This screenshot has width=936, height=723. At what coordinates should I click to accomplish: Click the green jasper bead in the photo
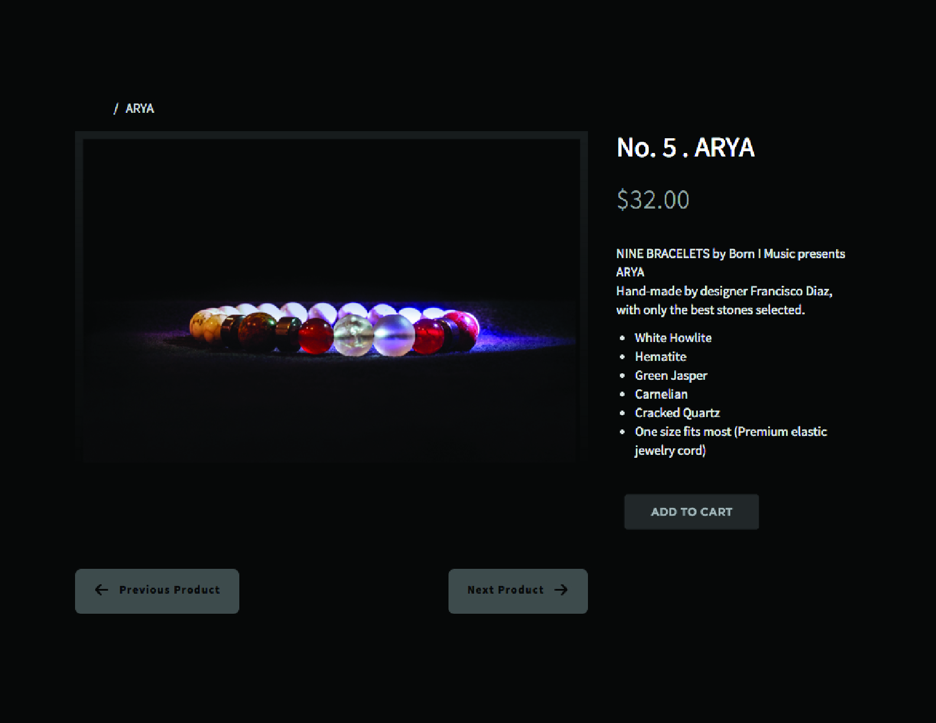[256, 331]
